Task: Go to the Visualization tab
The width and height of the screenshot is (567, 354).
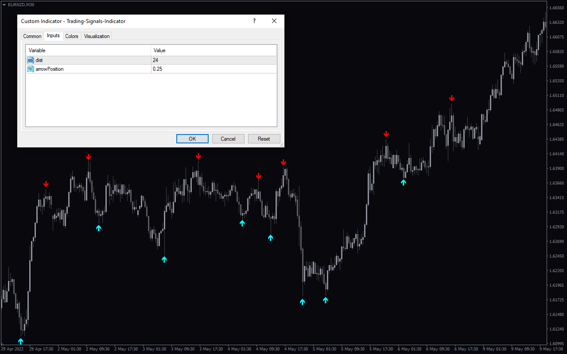Action: (x=97, y=36)
